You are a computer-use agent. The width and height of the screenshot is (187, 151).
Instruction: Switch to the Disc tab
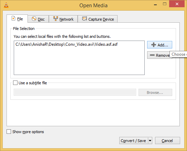38,19
